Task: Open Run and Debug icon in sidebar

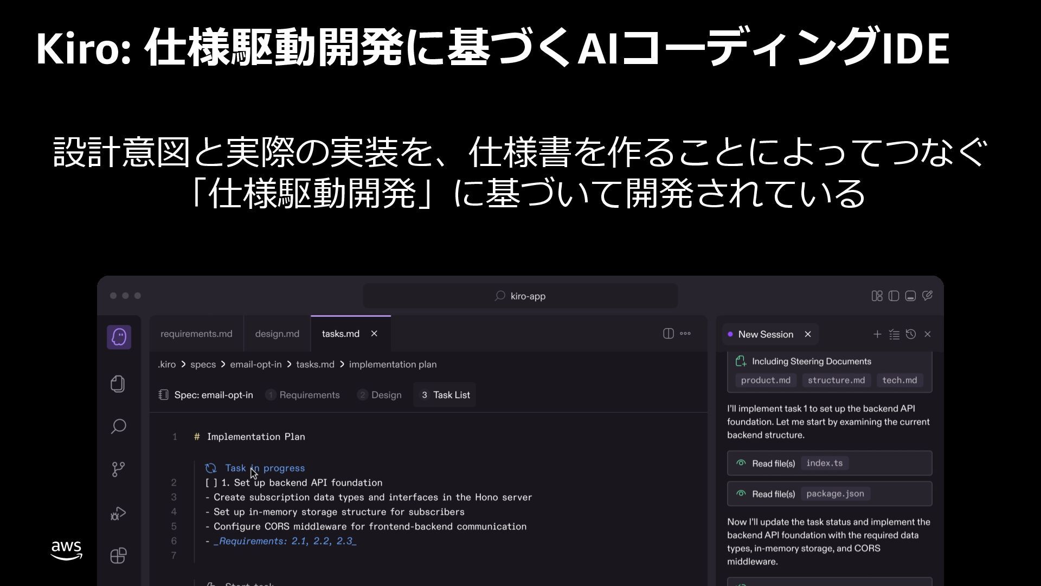Action: click(x=118, y=513)
